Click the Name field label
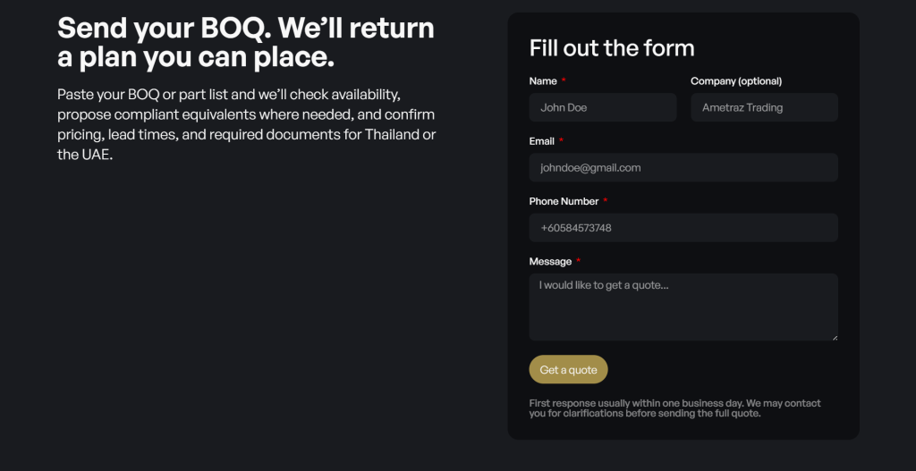This screenshot has width=916, height=471. [543, 81]
